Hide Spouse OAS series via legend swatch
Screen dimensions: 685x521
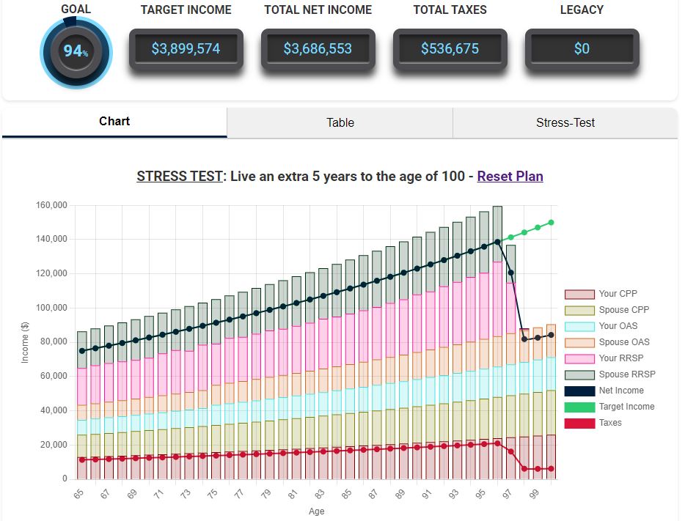point(579,342)
